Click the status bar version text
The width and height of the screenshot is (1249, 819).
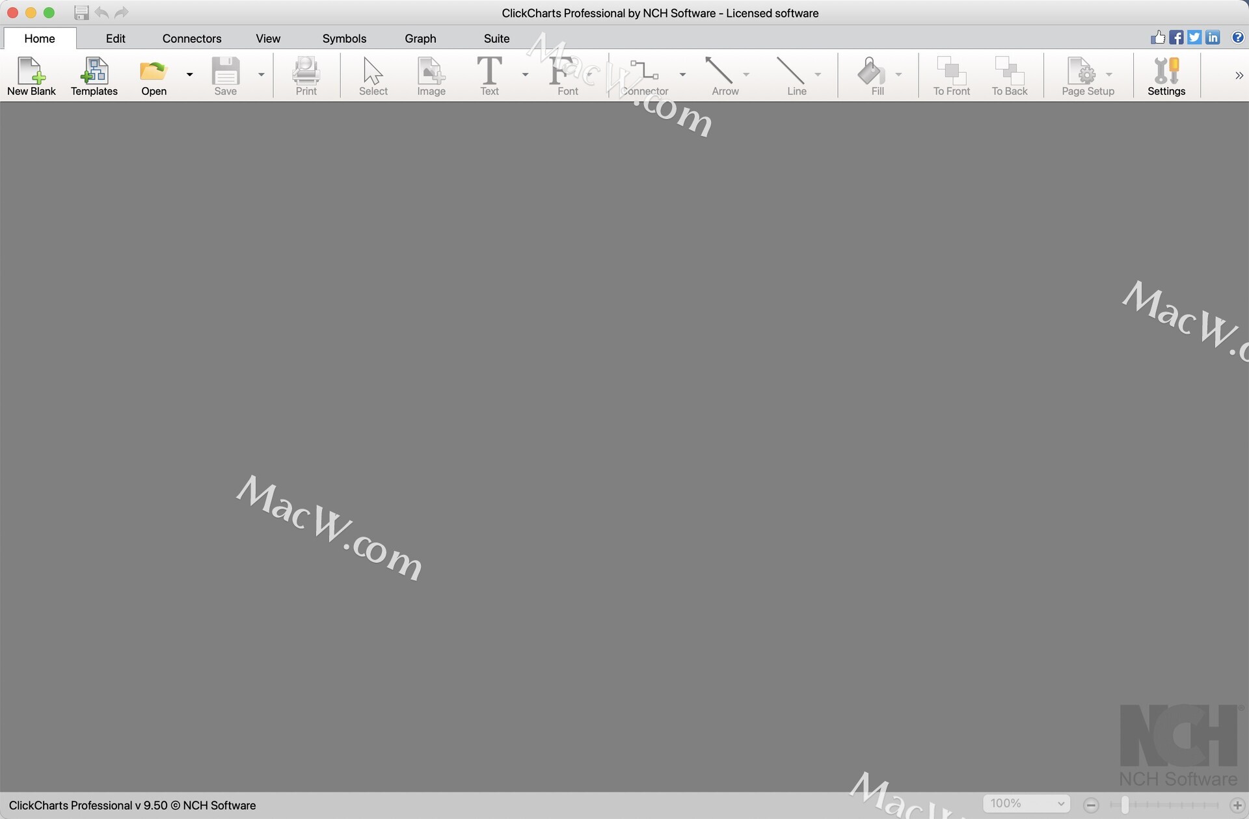click(x=132, y=805)
